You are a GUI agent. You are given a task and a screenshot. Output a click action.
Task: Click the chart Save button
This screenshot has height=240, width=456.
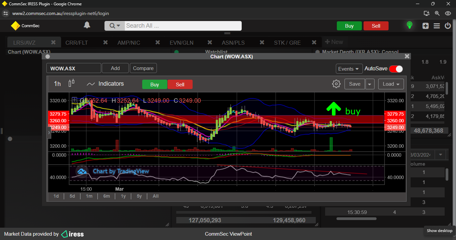pos(355,84)
